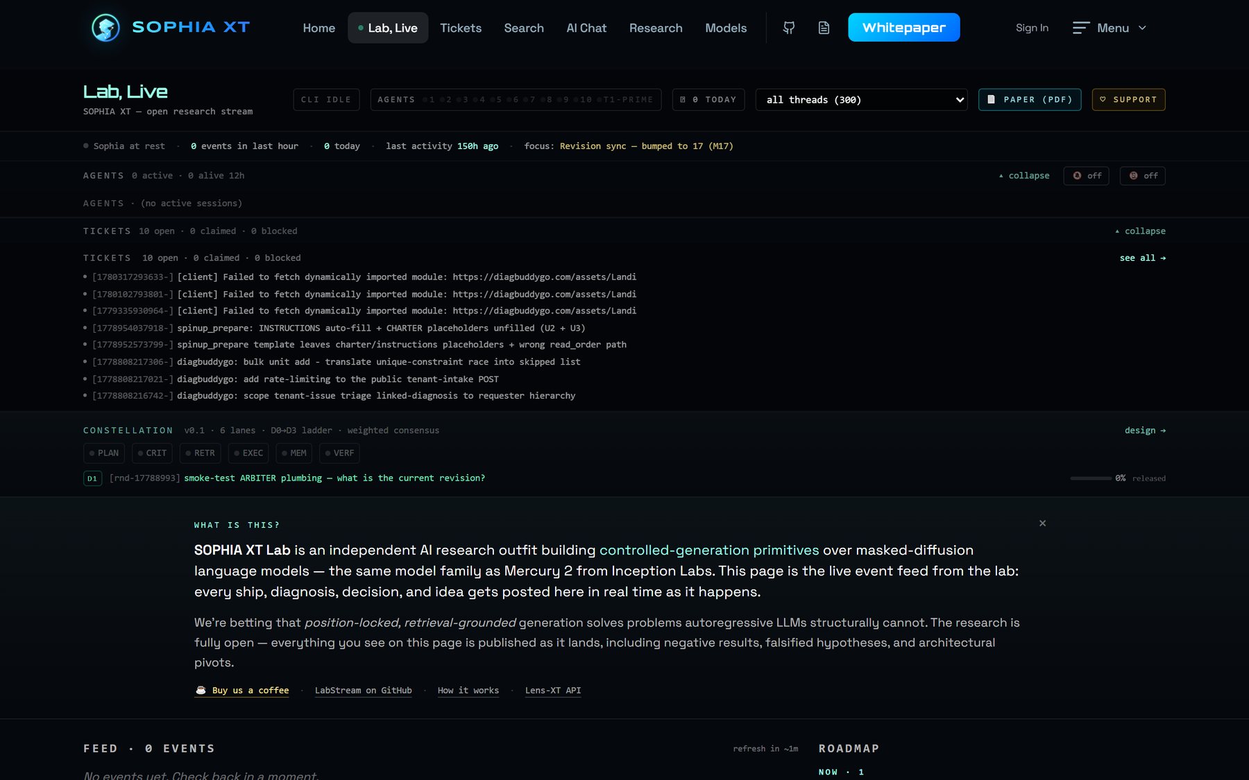
Task: Click the D1 badge in Constellation
Action: tap(92, 478)
